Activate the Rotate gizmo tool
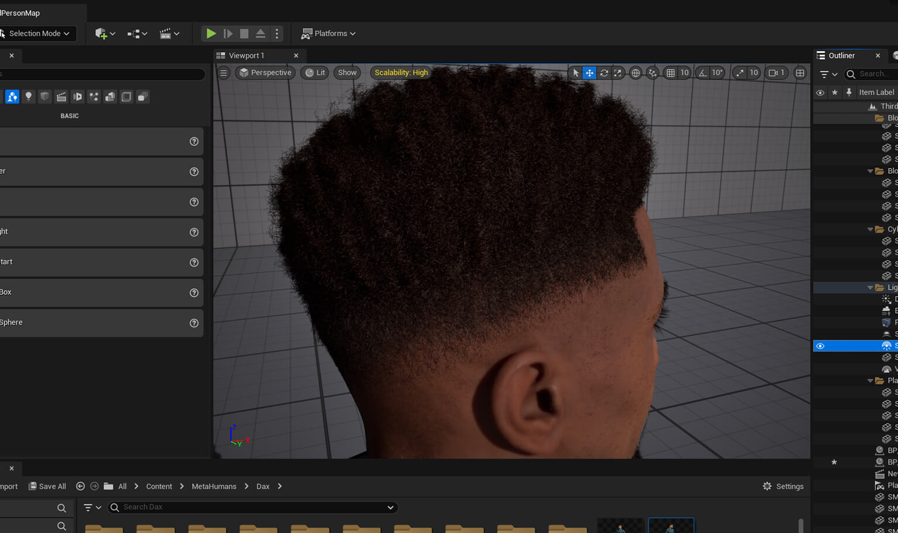 pyautogui.click(x=604, y=73)
